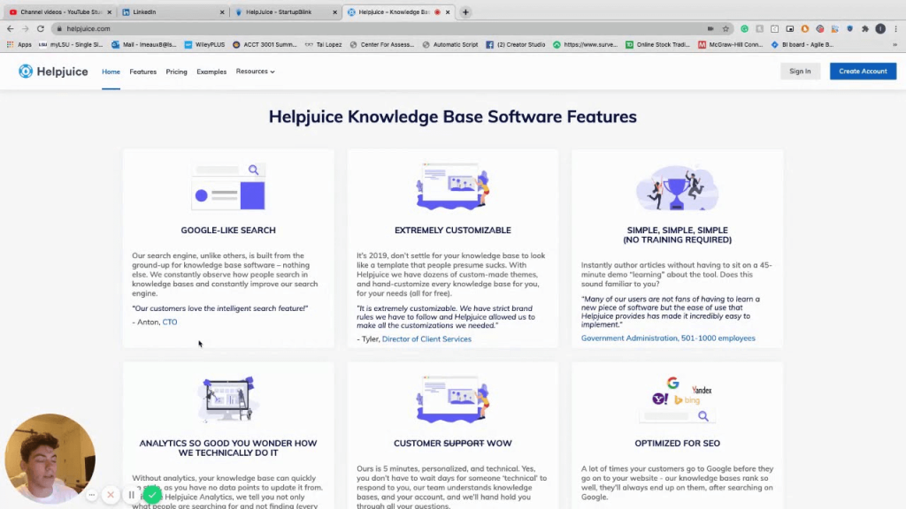Open the Center For Assess bookmark
Viewport: 906px width, 509px height.
pos(382,44)
